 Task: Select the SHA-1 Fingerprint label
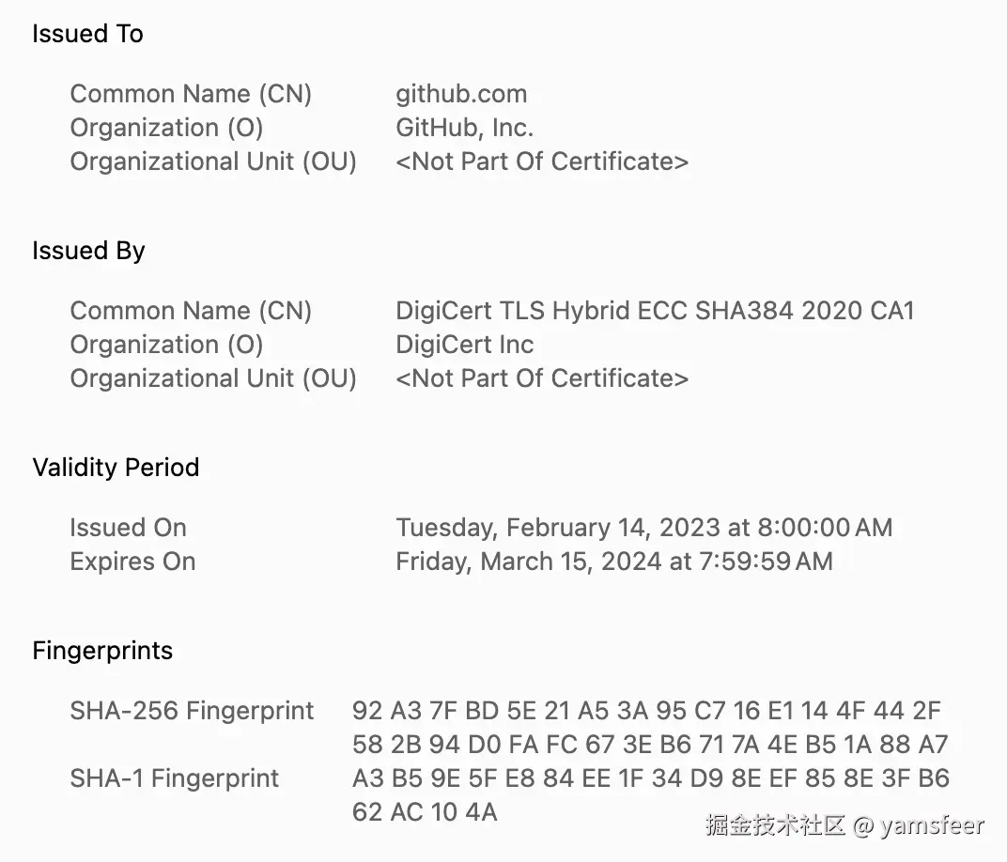click(175, 778)
